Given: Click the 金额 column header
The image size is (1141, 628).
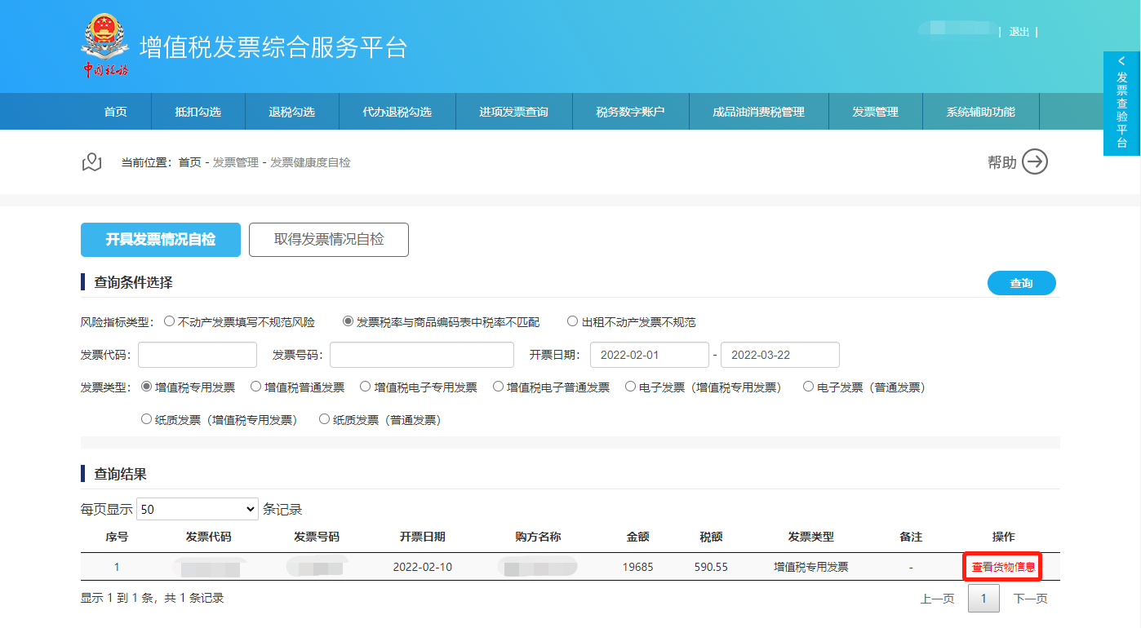Looking at the screenshot, I should 638,537.
